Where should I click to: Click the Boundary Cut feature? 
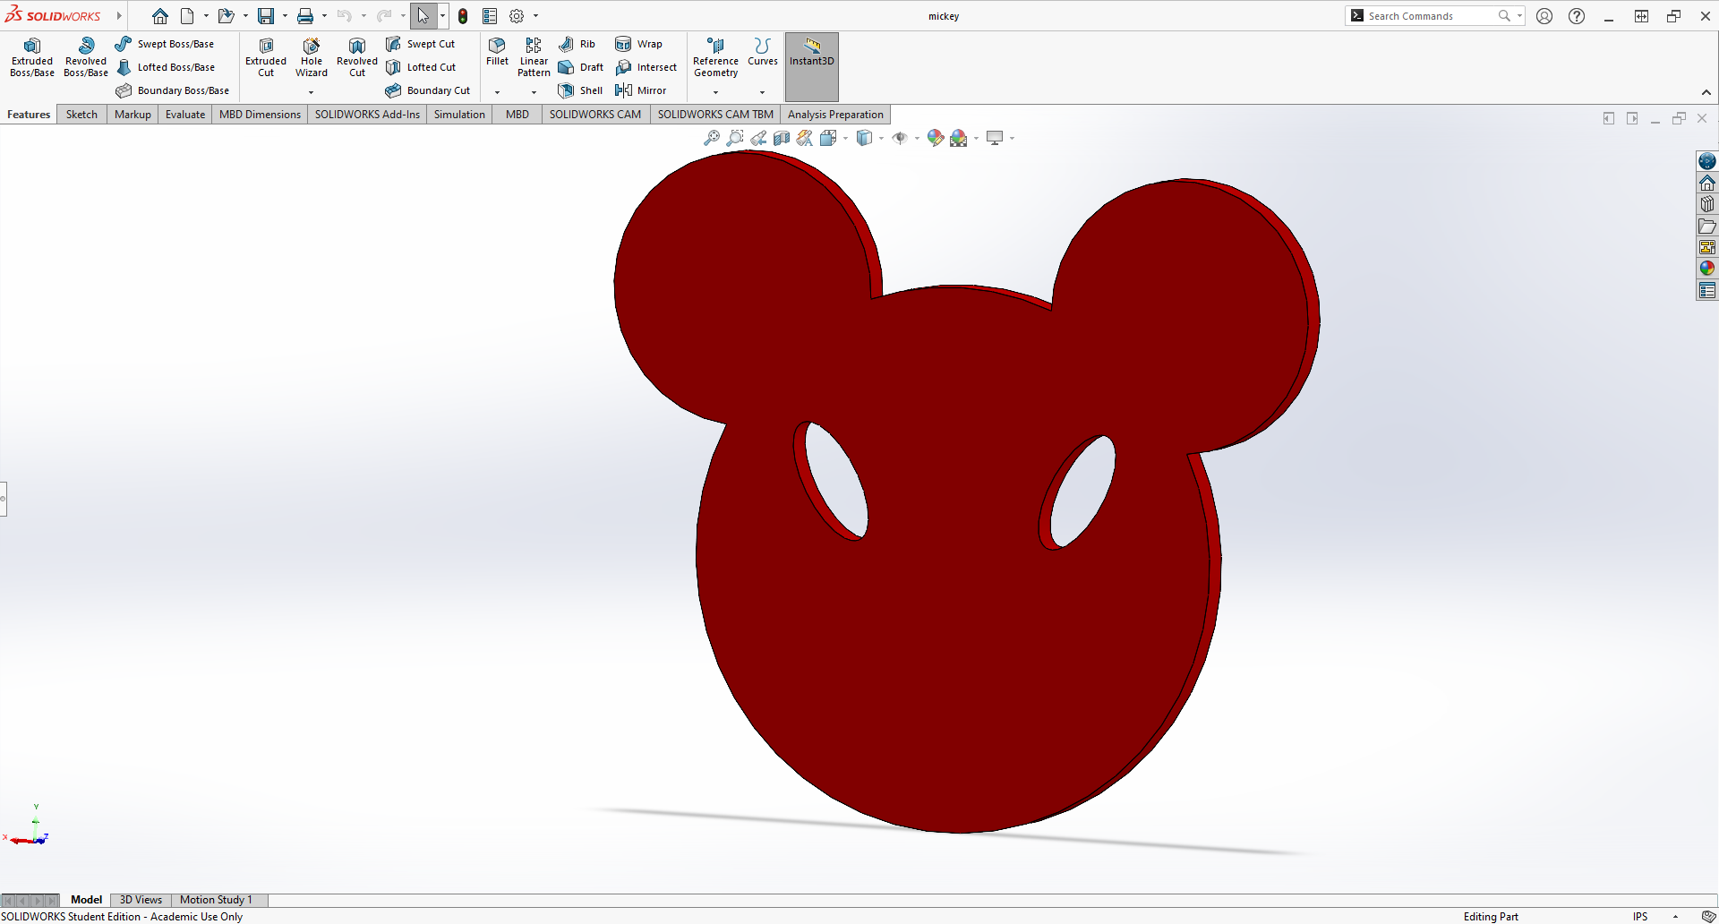(428, 90)
